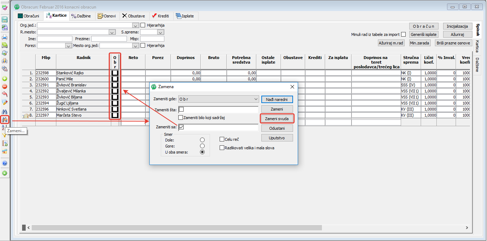This screenshot has width=487, height=241.
Task: Open the 'Zameniti gde' dropdown
Action: tap(256, 99)
